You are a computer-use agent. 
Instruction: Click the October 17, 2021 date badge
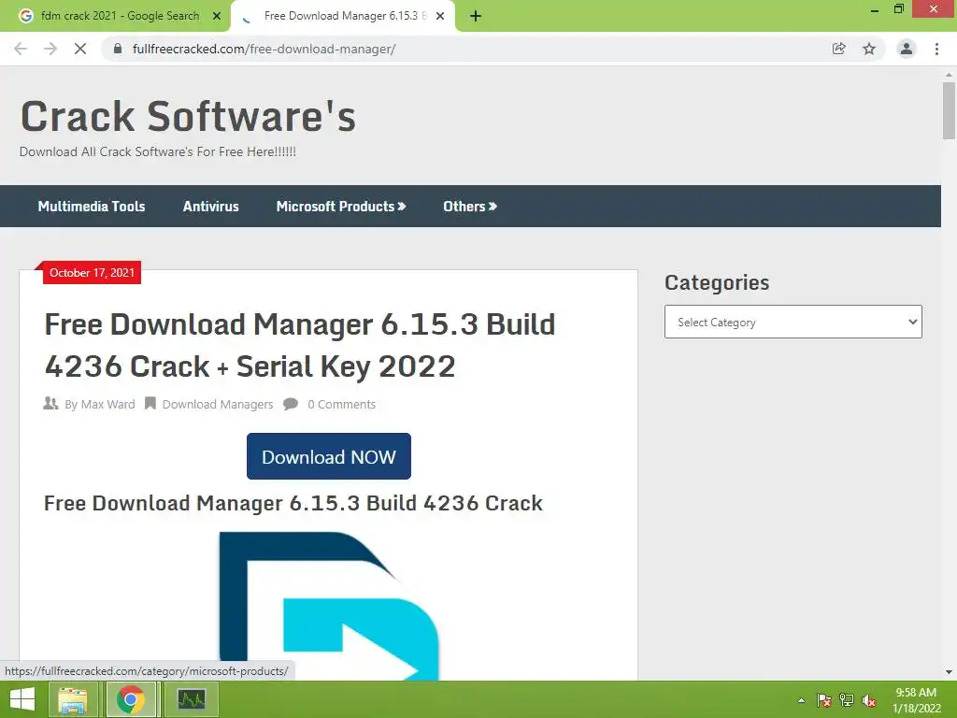(x=92, y=272)
